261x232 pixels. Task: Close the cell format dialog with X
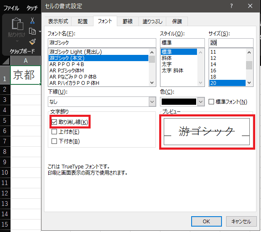click(250, 6)
